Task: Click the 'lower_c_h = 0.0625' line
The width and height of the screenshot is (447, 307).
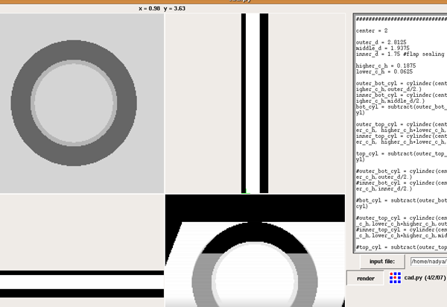Action: (384, 72)
